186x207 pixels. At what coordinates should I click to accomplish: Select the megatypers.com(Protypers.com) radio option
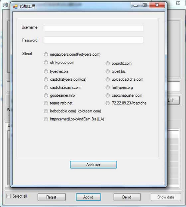point(46,55)
